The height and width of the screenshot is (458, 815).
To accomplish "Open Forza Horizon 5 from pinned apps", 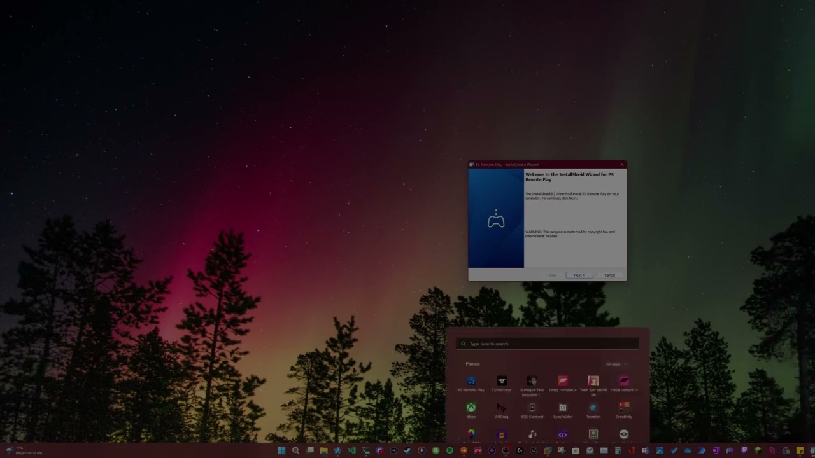I will (x=624, y=384).
